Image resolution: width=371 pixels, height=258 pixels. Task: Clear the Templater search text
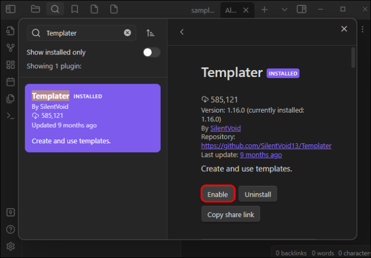tap(127, 33)
